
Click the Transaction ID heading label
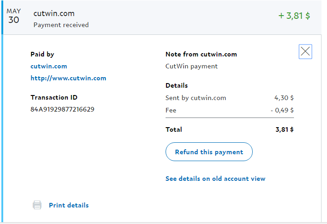pos(54,97)
